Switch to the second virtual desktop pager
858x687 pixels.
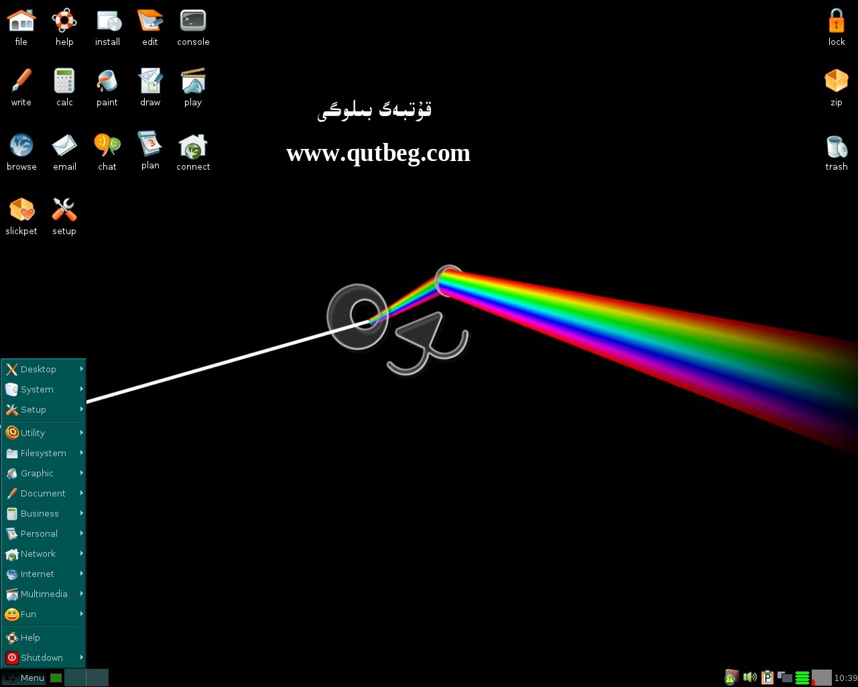[97, 678]
